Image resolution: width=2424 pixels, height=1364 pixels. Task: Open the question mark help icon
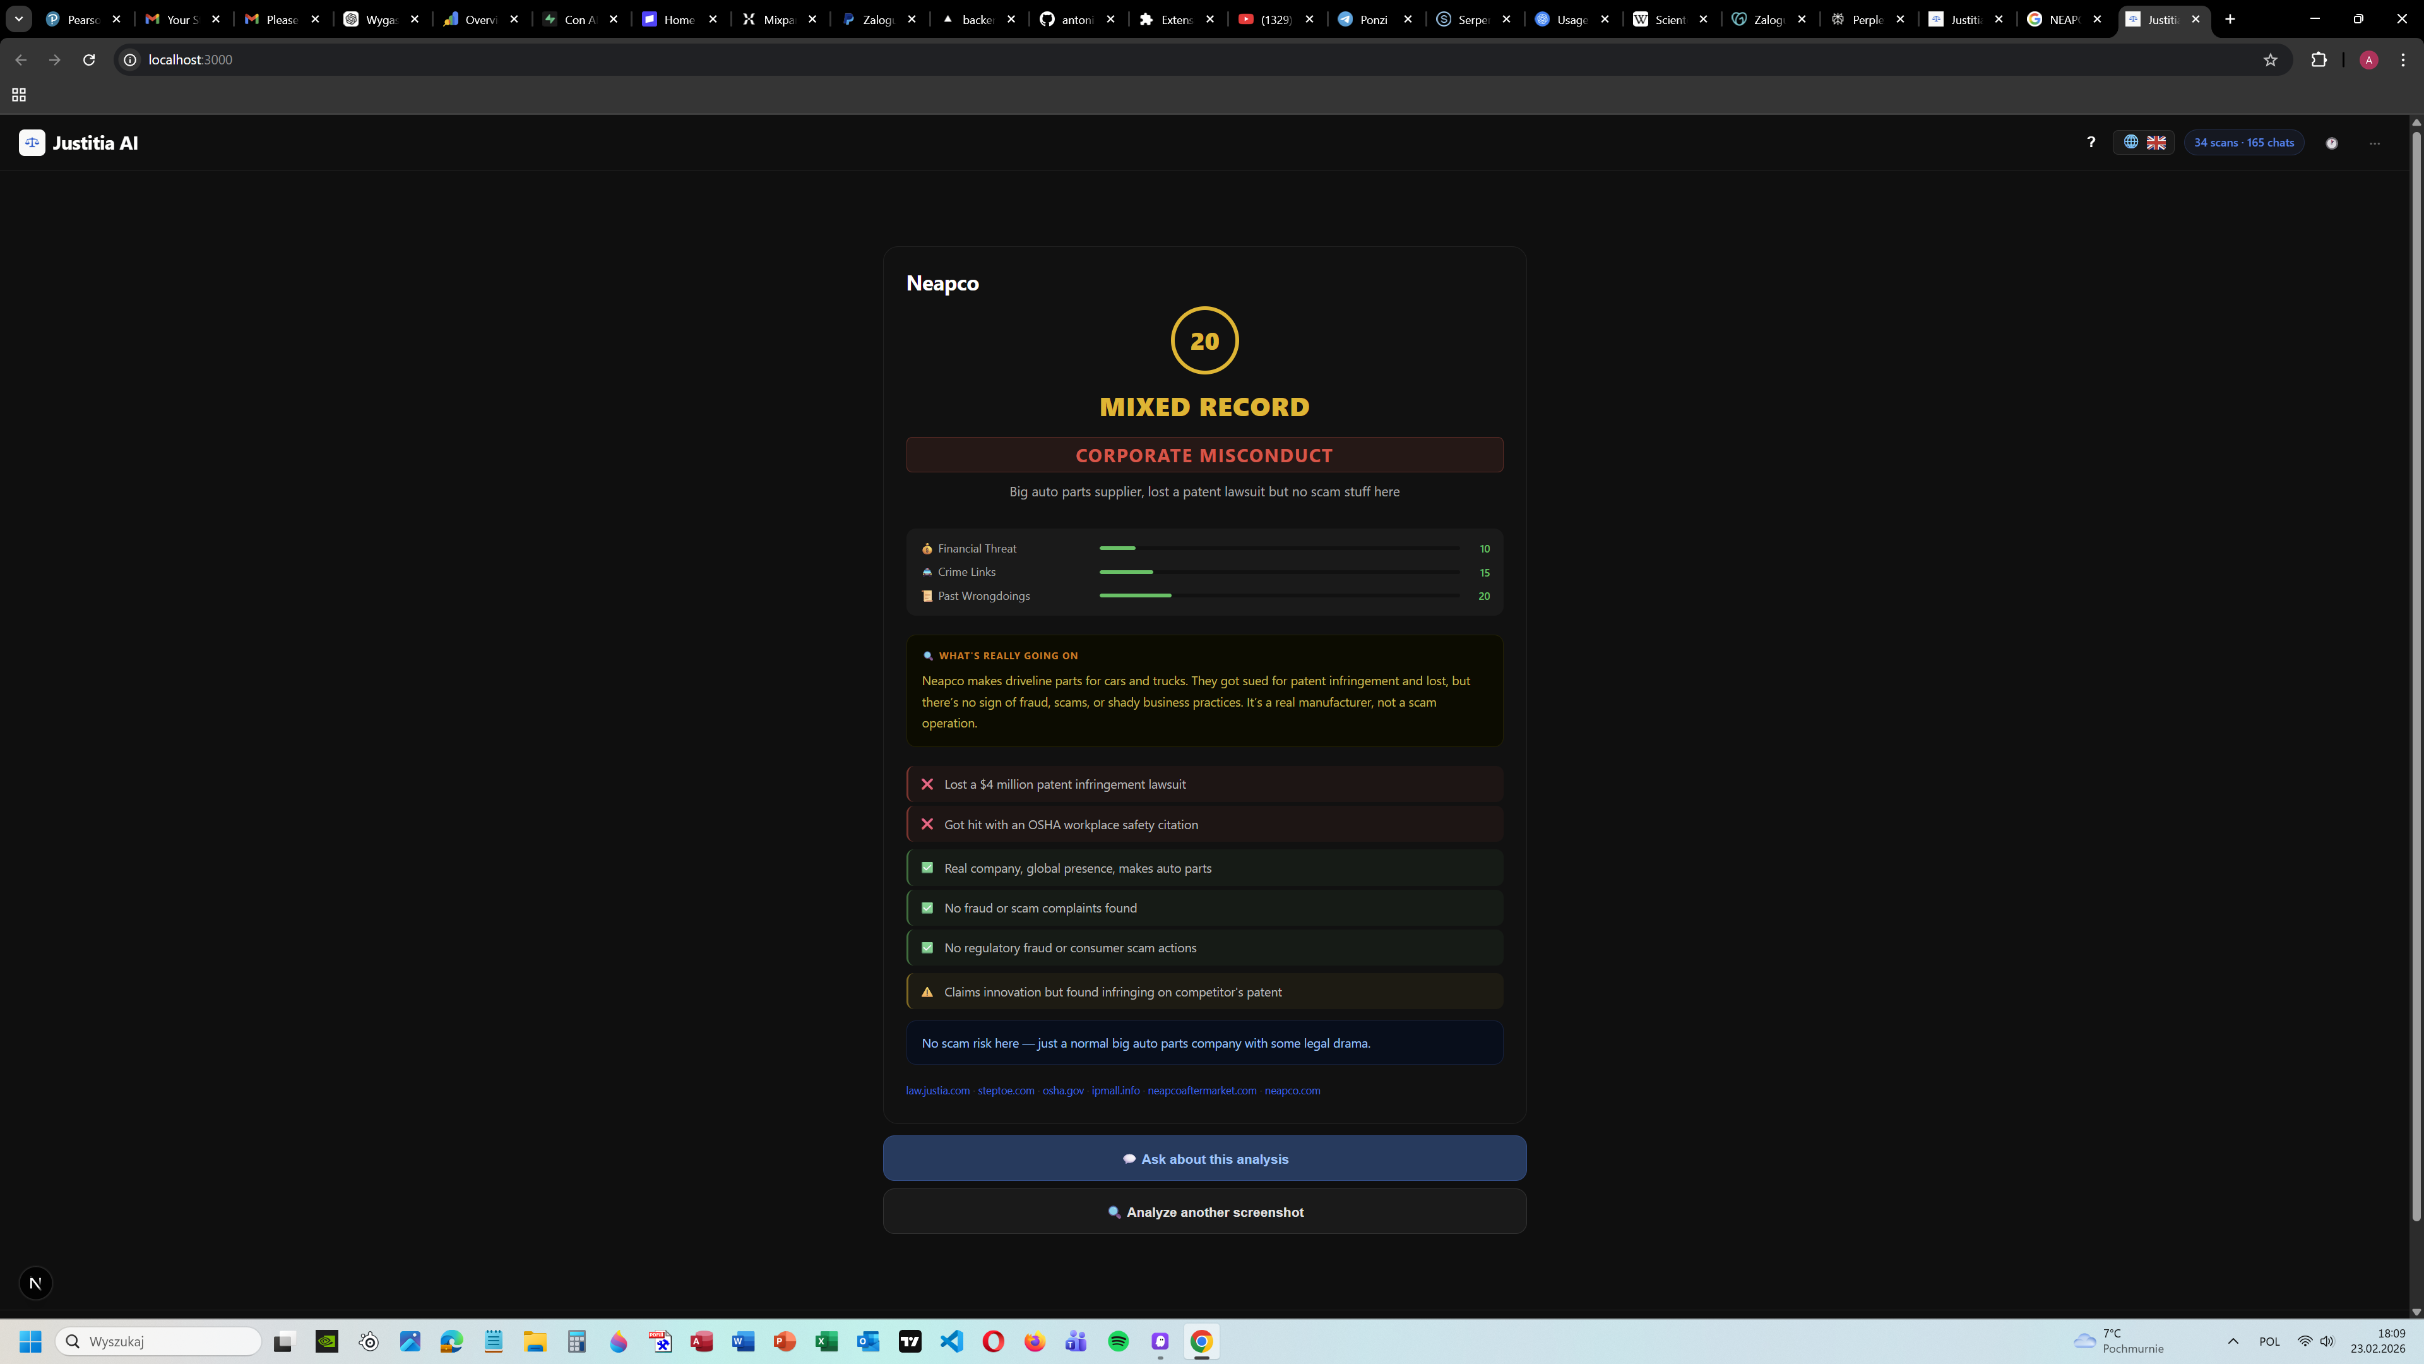2091,142
